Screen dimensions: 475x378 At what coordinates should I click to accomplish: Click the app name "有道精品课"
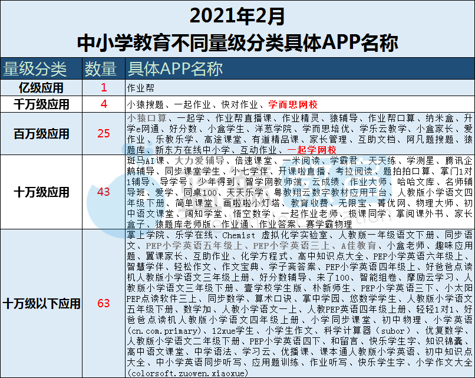275,139
